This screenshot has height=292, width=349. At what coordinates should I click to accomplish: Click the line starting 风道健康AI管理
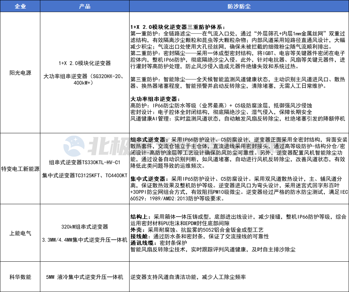[x=238, y=118]
